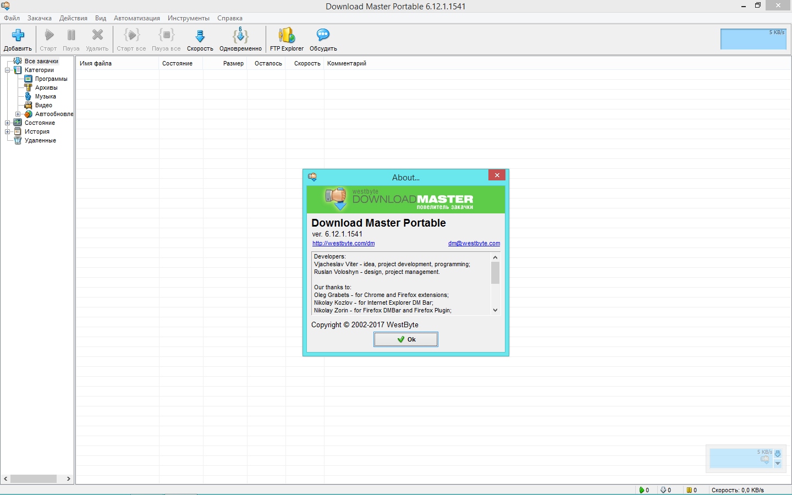The width and height of the screenshot is (792, 495).
Task: Open the Справка menu
Action: (x=230, y=18)
